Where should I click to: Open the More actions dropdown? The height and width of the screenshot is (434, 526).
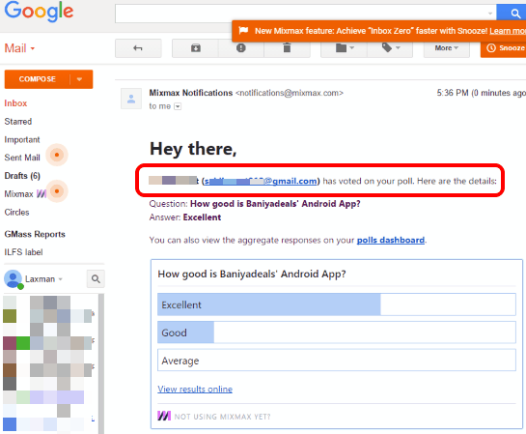click(x=447, y=48)
